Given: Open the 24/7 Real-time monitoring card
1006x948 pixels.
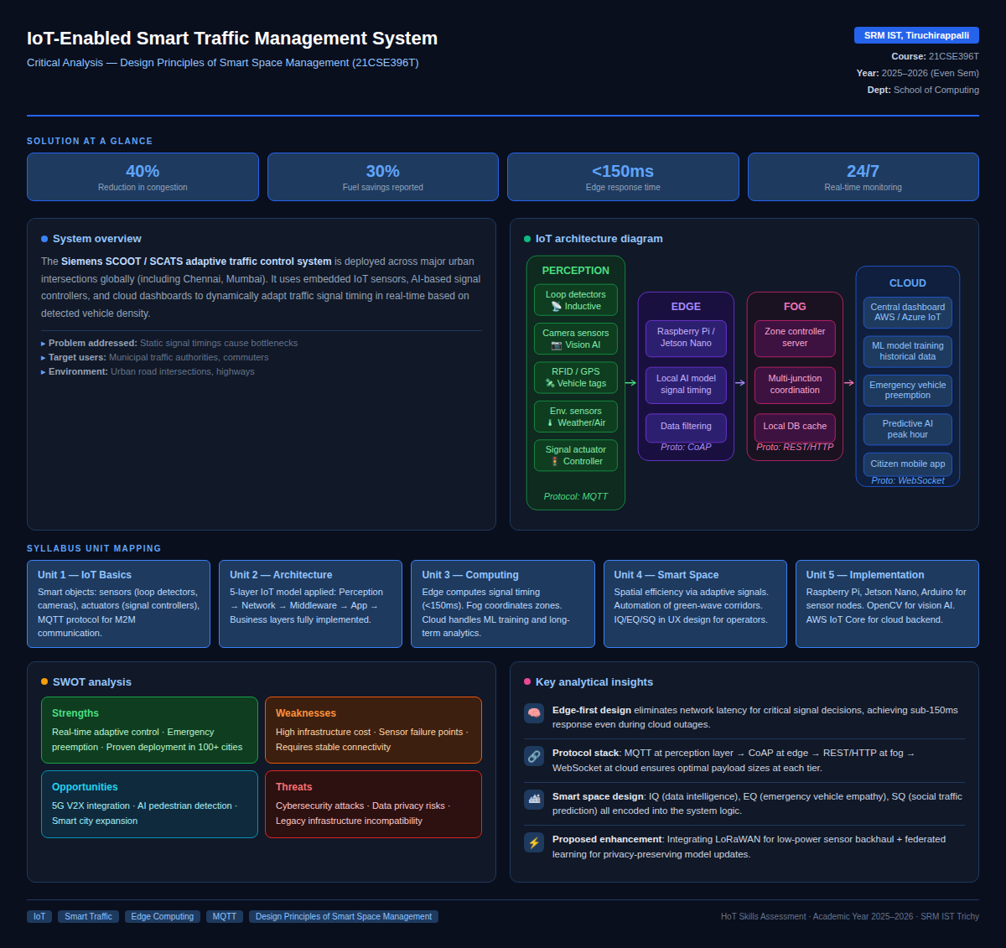Looking at the screenshot, I should click(x=863, y=177).
